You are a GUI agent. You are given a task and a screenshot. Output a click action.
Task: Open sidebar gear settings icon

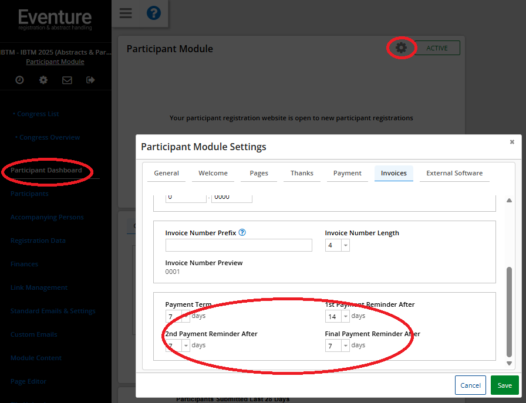click(43, 80)
